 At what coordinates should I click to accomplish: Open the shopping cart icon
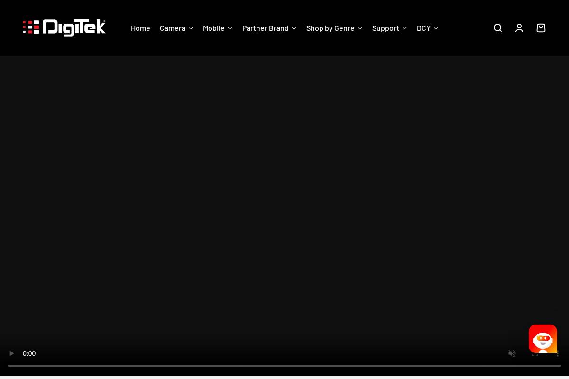coord(541,28)
